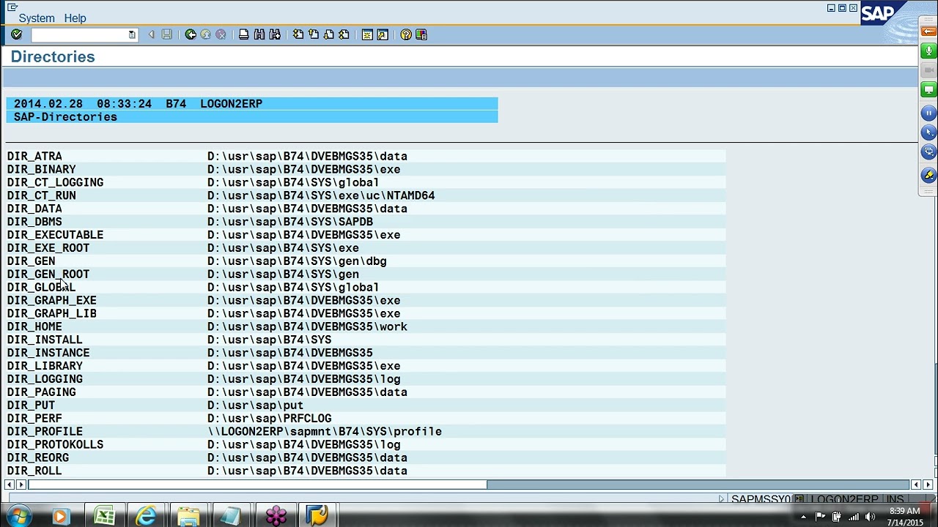
Task: Print the list with the printer icon
Action: [x=244, y=34]
